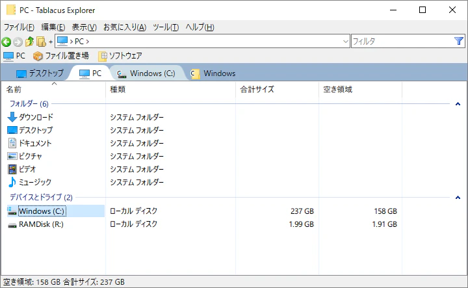Click the PC favorites bar shortcut
This screenshot has width=468, height=288.
point(14,56)
